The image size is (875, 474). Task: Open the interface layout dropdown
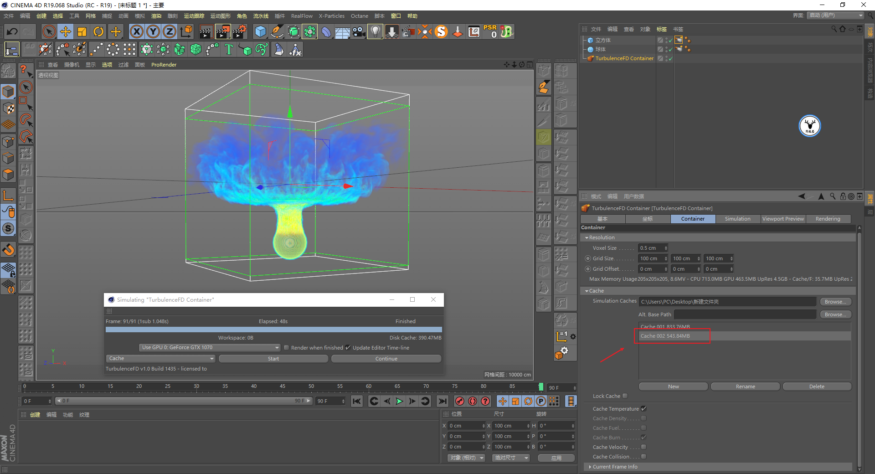click(x=836, y=15)
